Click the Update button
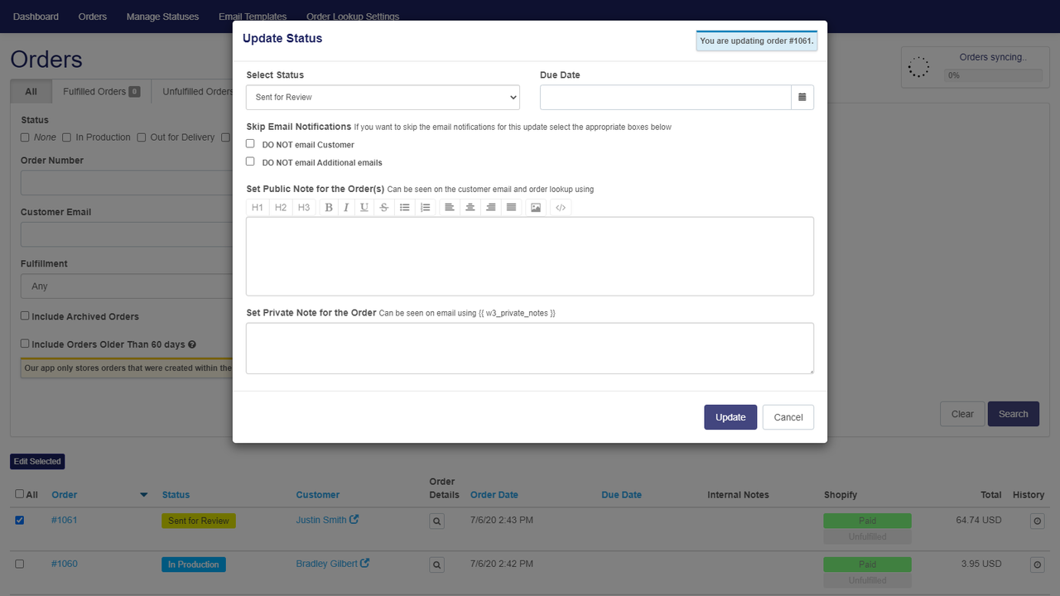The width and height of the screenshot is (1060, 596). click(x=730, y=417)
